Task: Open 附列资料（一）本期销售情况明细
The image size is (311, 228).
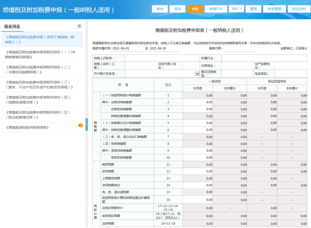Action: pyautogui.click(x=42, y=55)
